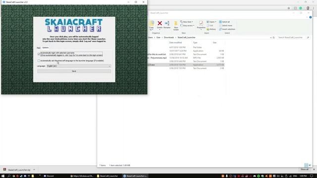Click the taskbar search icon
Screen dimensions: 317x178
pos(9,176)
